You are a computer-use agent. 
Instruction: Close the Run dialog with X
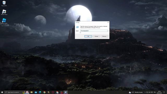tap(108, 22)
